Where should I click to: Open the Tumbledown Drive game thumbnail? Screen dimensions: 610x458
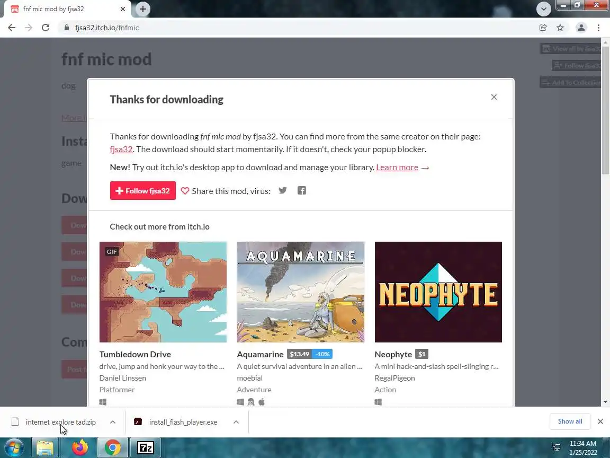[x=163, y=292]
